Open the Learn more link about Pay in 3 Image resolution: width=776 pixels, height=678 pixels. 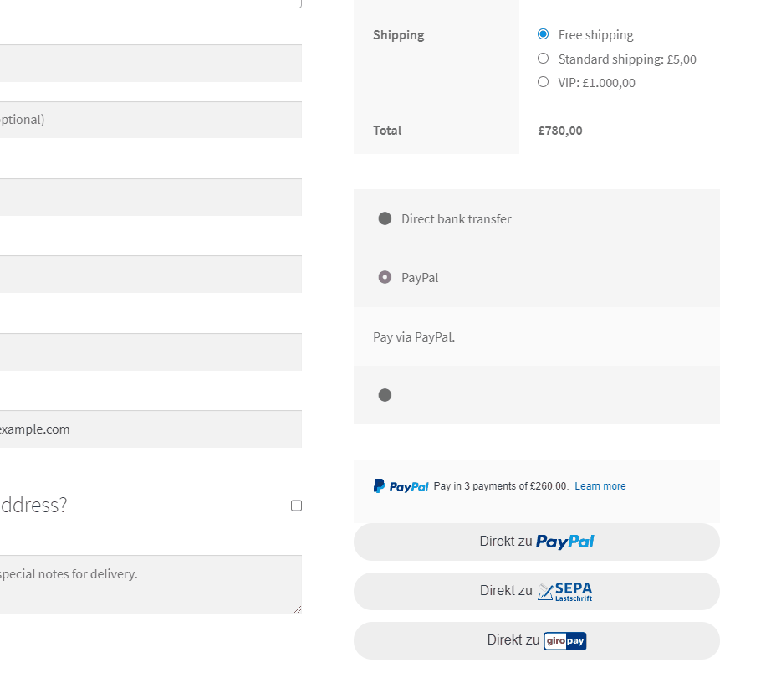point(600,485)
